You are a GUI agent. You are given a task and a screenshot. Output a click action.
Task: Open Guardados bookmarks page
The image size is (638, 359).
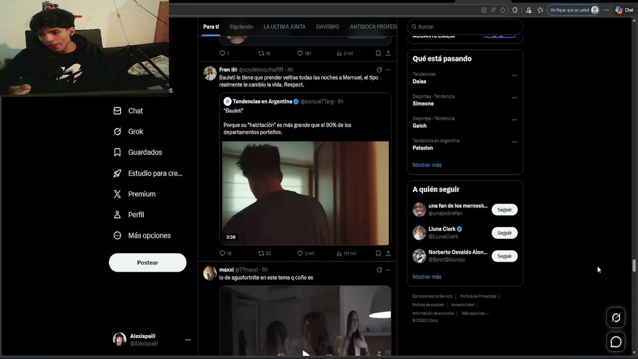pyautogui.click(x=138, y=152)
